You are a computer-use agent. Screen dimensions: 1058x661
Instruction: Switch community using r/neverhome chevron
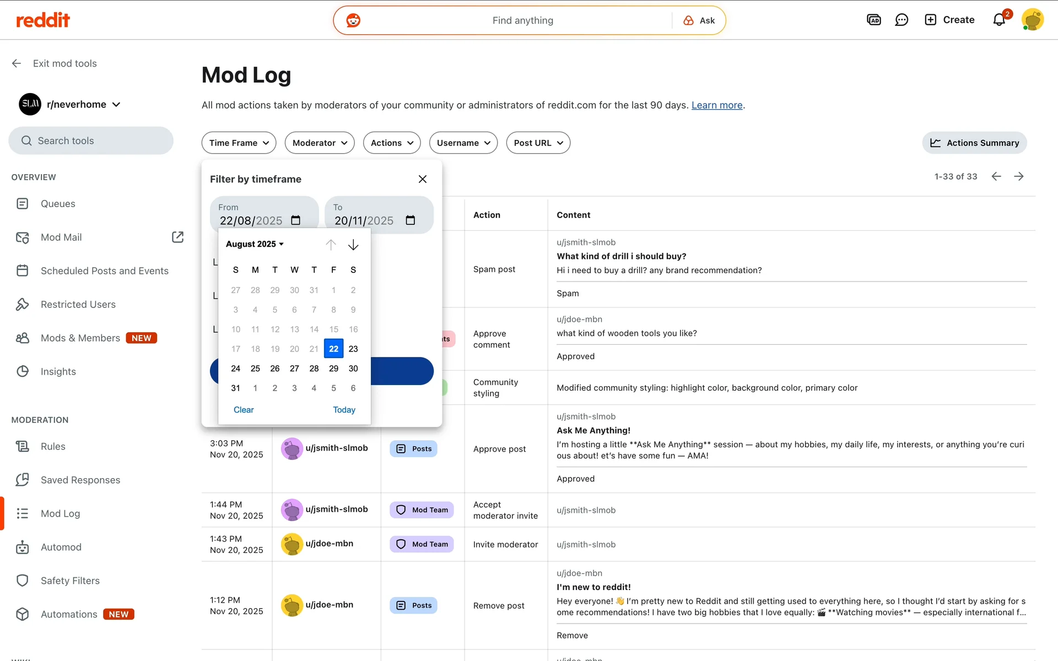pyautogui.click(x=116, y=105)
